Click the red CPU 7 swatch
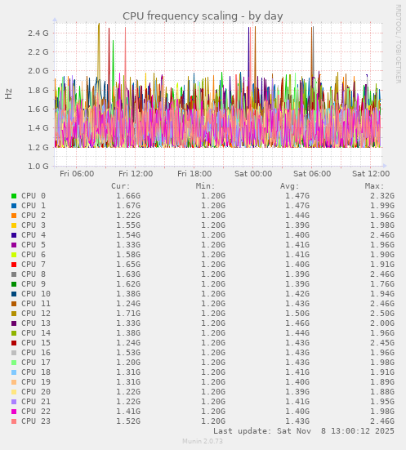This screenshot has height=450, width=406. click(14, 265)
